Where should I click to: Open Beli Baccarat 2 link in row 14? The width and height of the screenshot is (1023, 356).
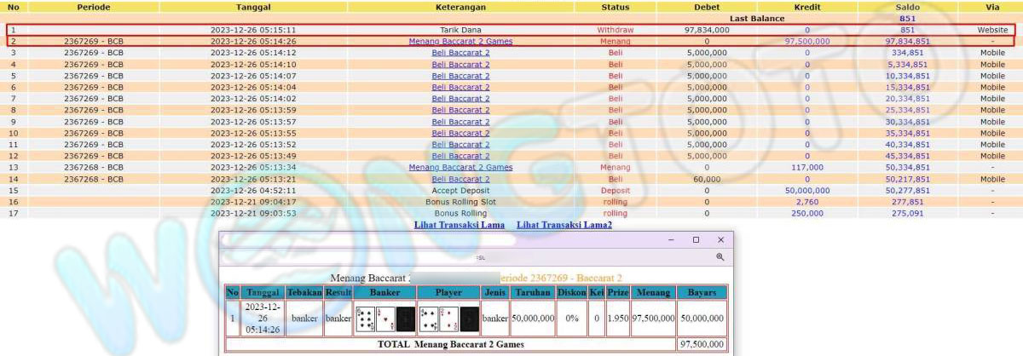[460, 179]
